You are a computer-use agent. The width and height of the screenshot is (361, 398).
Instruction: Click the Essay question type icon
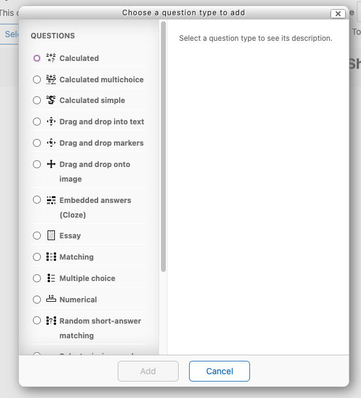tap(51, 235)
